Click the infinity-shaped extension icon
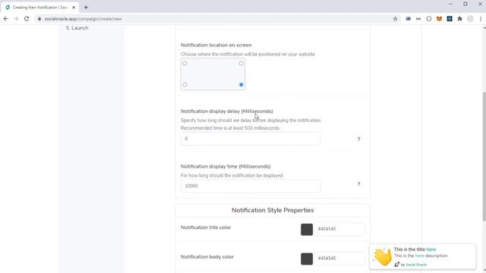Screen dimensions: 486x273 (418, 19)
